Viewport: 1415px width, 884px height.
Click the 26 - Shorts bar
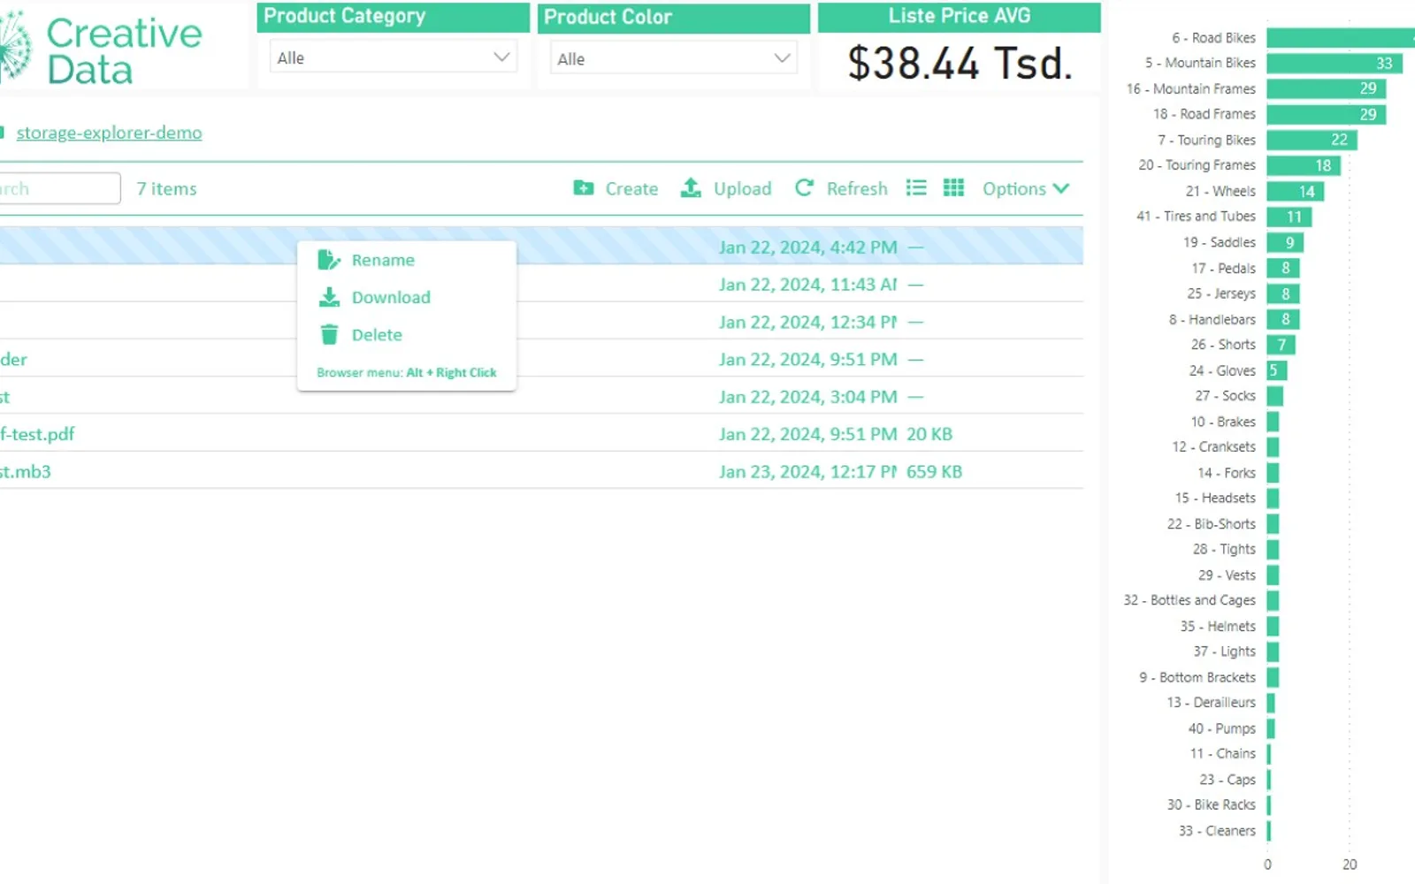[1281, 345]
